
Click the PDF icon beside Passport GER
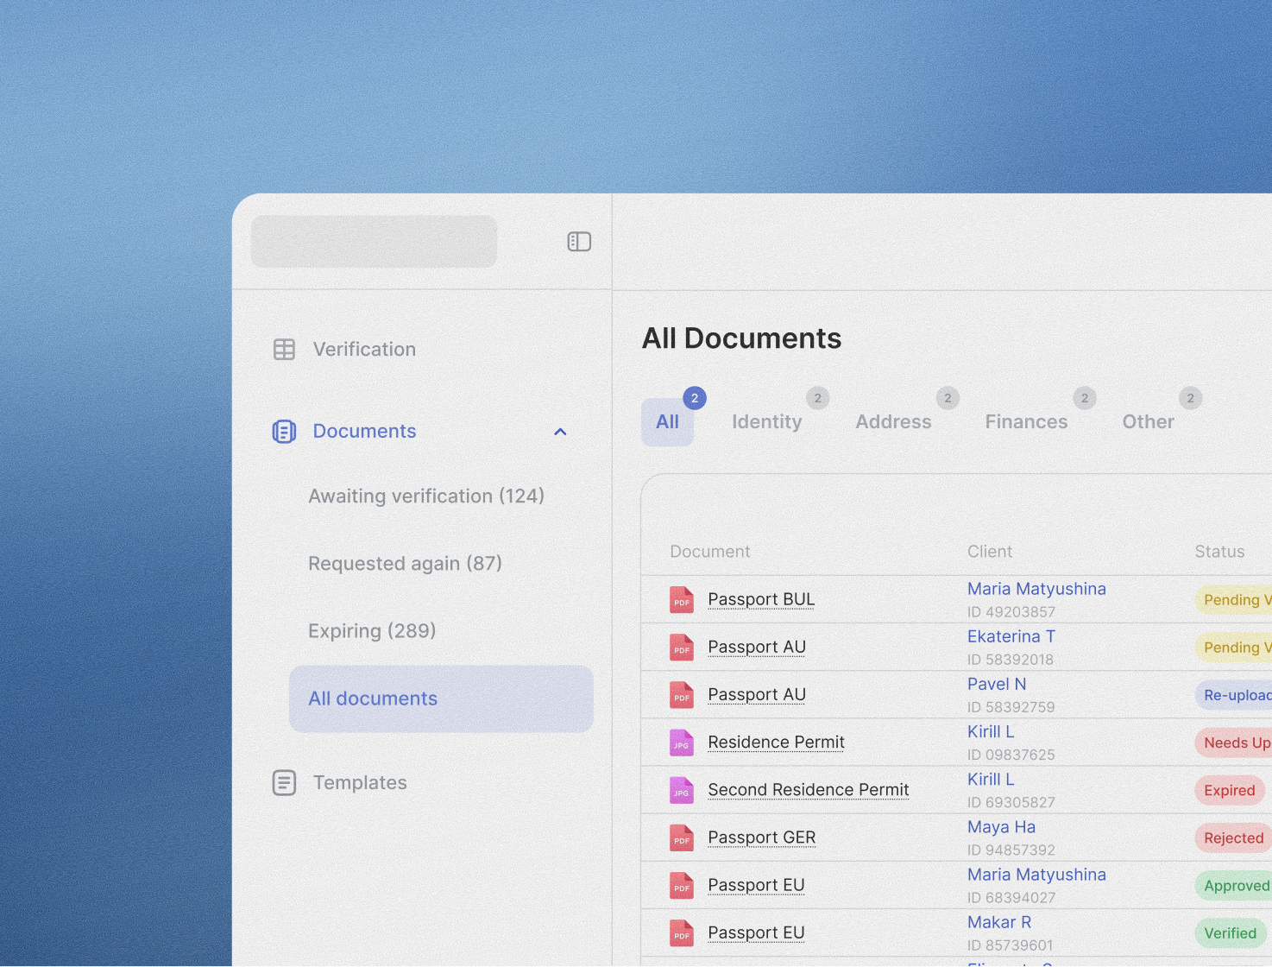click(x=682, y=837)
